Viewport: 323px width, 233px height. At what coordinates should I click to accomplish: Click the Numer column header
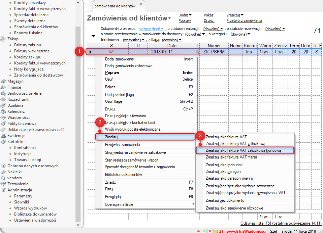pos(214,46)
